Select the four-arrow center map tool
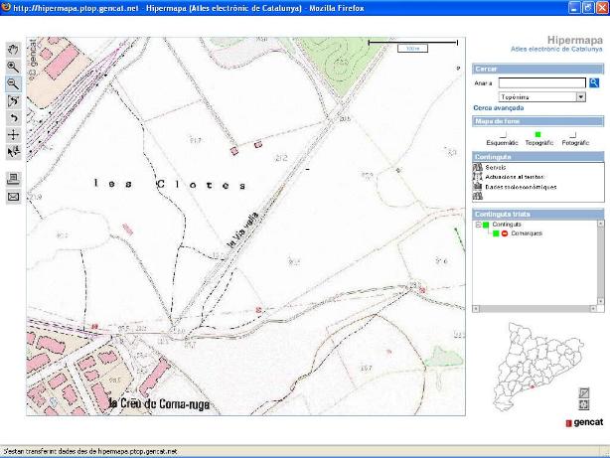This screenshot has height=458, width=610. [x=13, y=134]
